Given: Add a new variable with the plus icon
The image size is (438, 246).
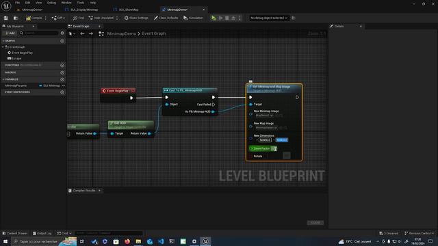Looking at the screenshot, I should [x=62, y=79].
